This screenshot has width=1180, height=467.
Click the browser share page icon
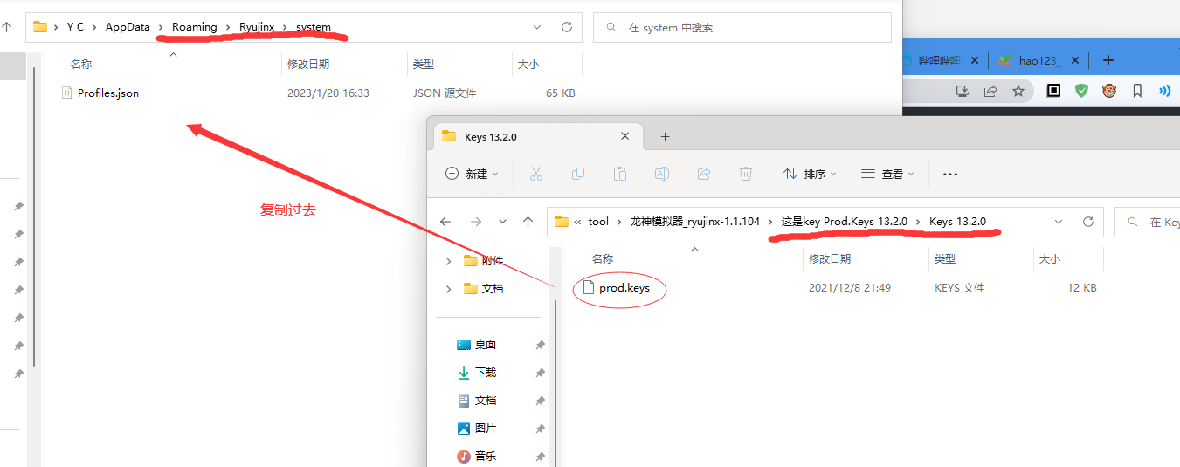click(x=990, y=90)
